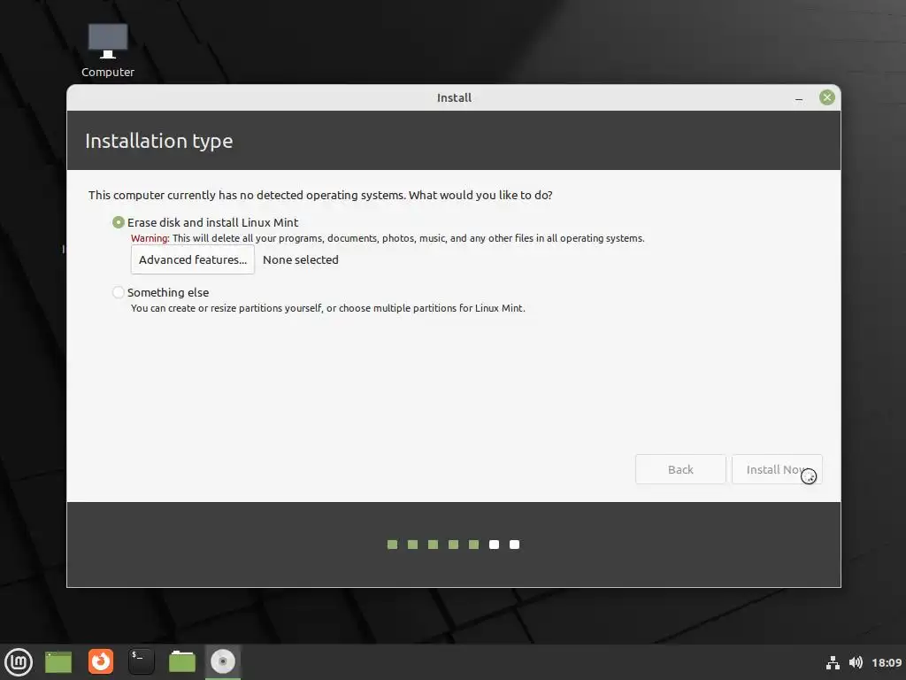This screenshot has height=680, width=906.
Task: Show the calendar from the 18:09 clock
Action: [x=887, y=662]
